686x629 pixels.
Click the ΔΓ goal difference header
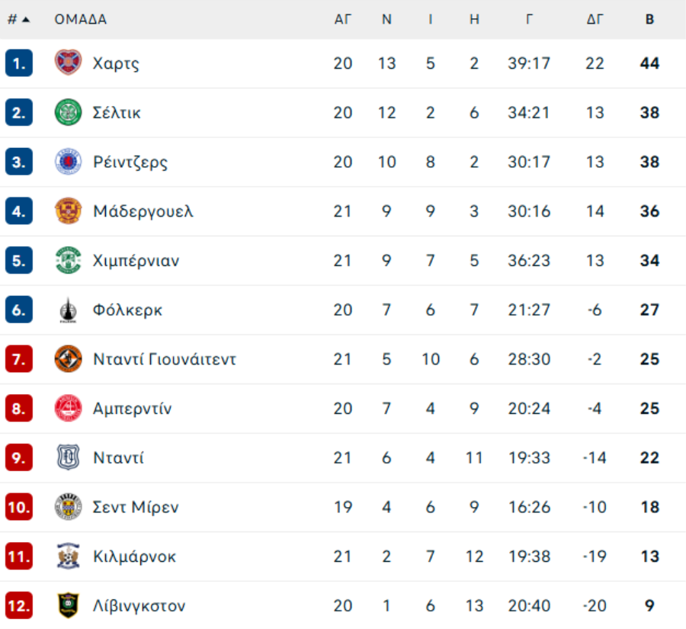tap(595, 20)
